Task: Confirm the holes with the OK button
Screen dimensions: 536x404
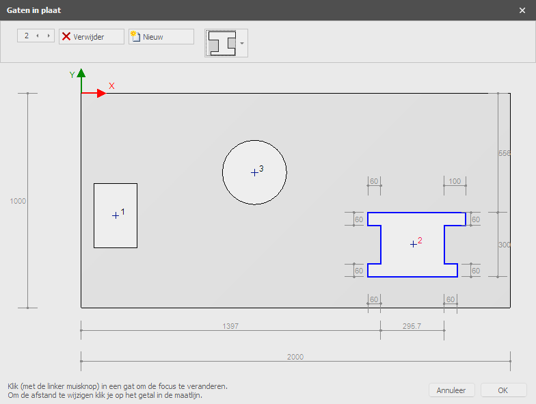Action: [x=503, y=390]
